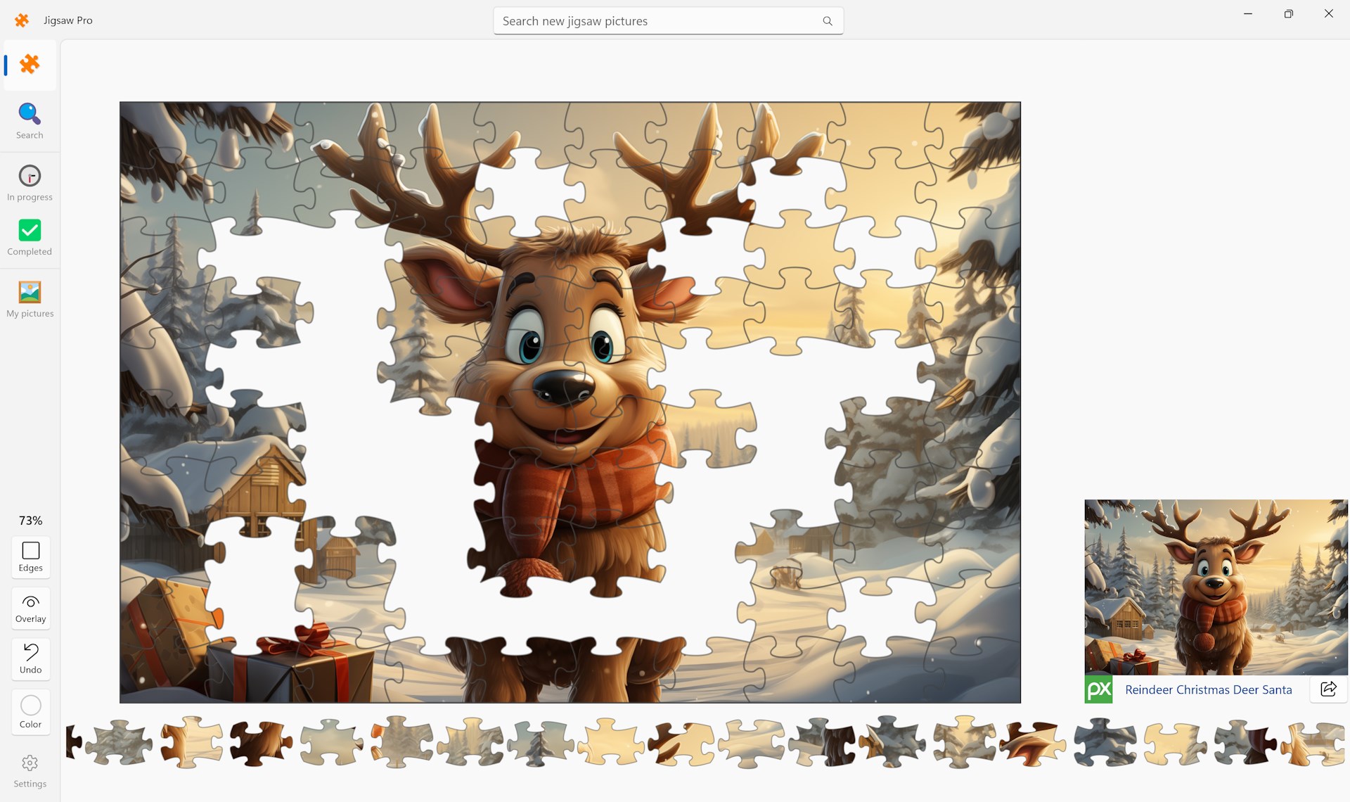Click the magnifier icon in the search box
Image resolution: width=1350 pixels, height=802 pixels.
[x=828, y=21]
